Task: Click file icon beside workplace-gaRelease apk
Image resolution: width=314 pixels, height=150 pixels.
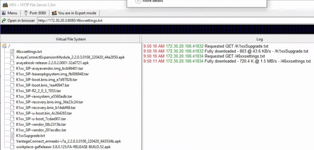Action: click(13, 146)
